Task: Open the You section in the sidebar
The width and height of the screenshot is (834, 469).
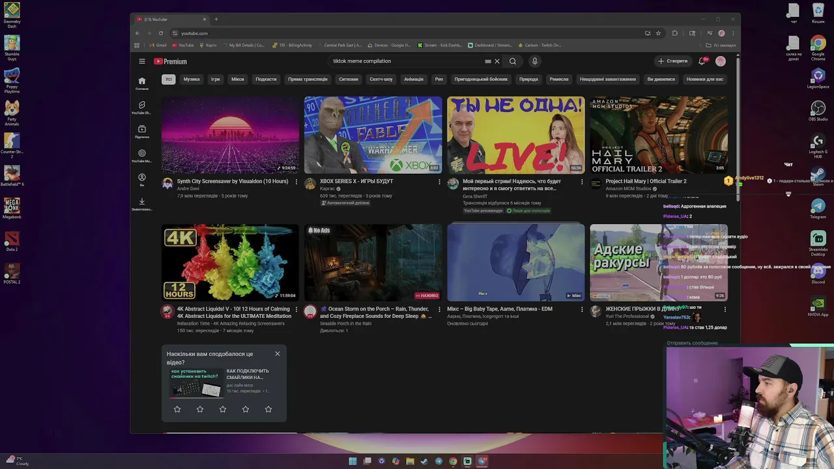Action: (141, 180)
